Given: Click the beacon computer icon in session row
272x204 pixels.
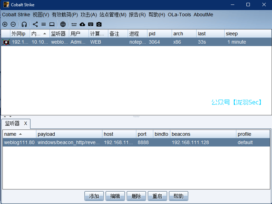Looking at the screenshot, I should coord(6,42).
